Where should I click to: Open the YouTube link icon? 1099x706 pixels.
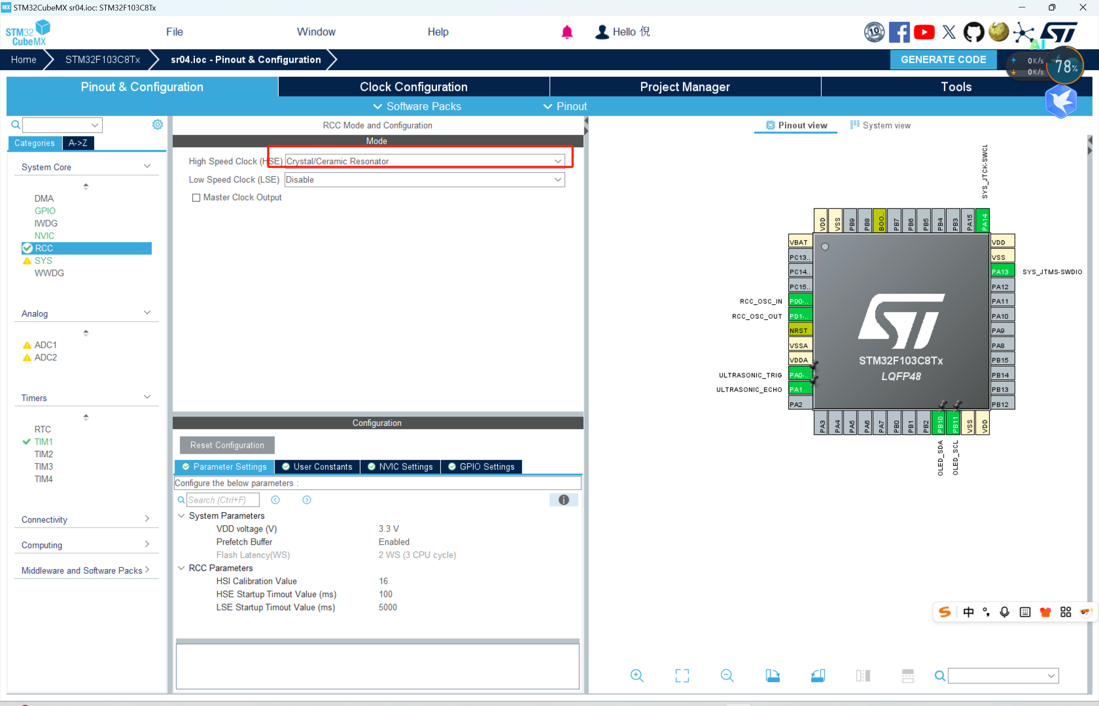[x=924, y=32]
